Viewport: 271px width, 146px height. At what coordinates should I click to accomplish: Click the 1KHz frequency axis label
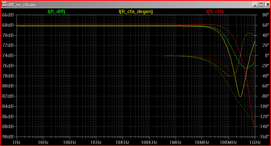[x=96, y=142]
